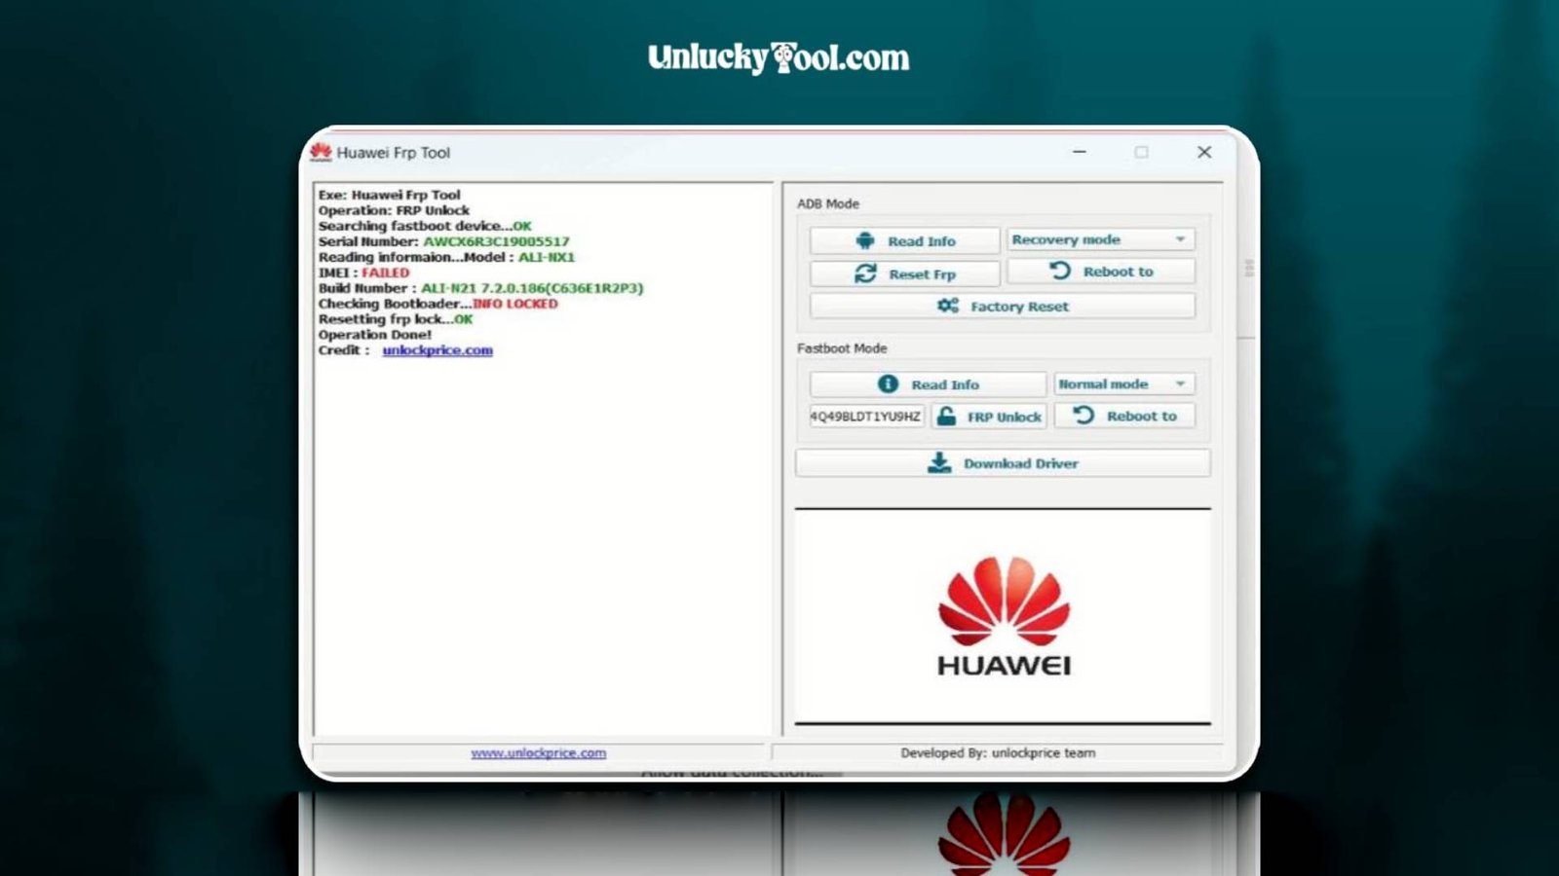Click the Fastboot Mode Reboot to button

click(1123, 417)
